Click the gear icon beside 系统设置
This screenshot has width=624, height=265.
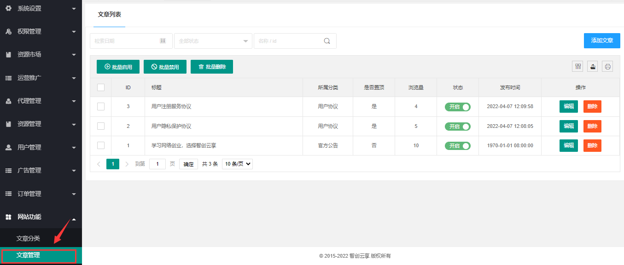[x=8, y=8]
